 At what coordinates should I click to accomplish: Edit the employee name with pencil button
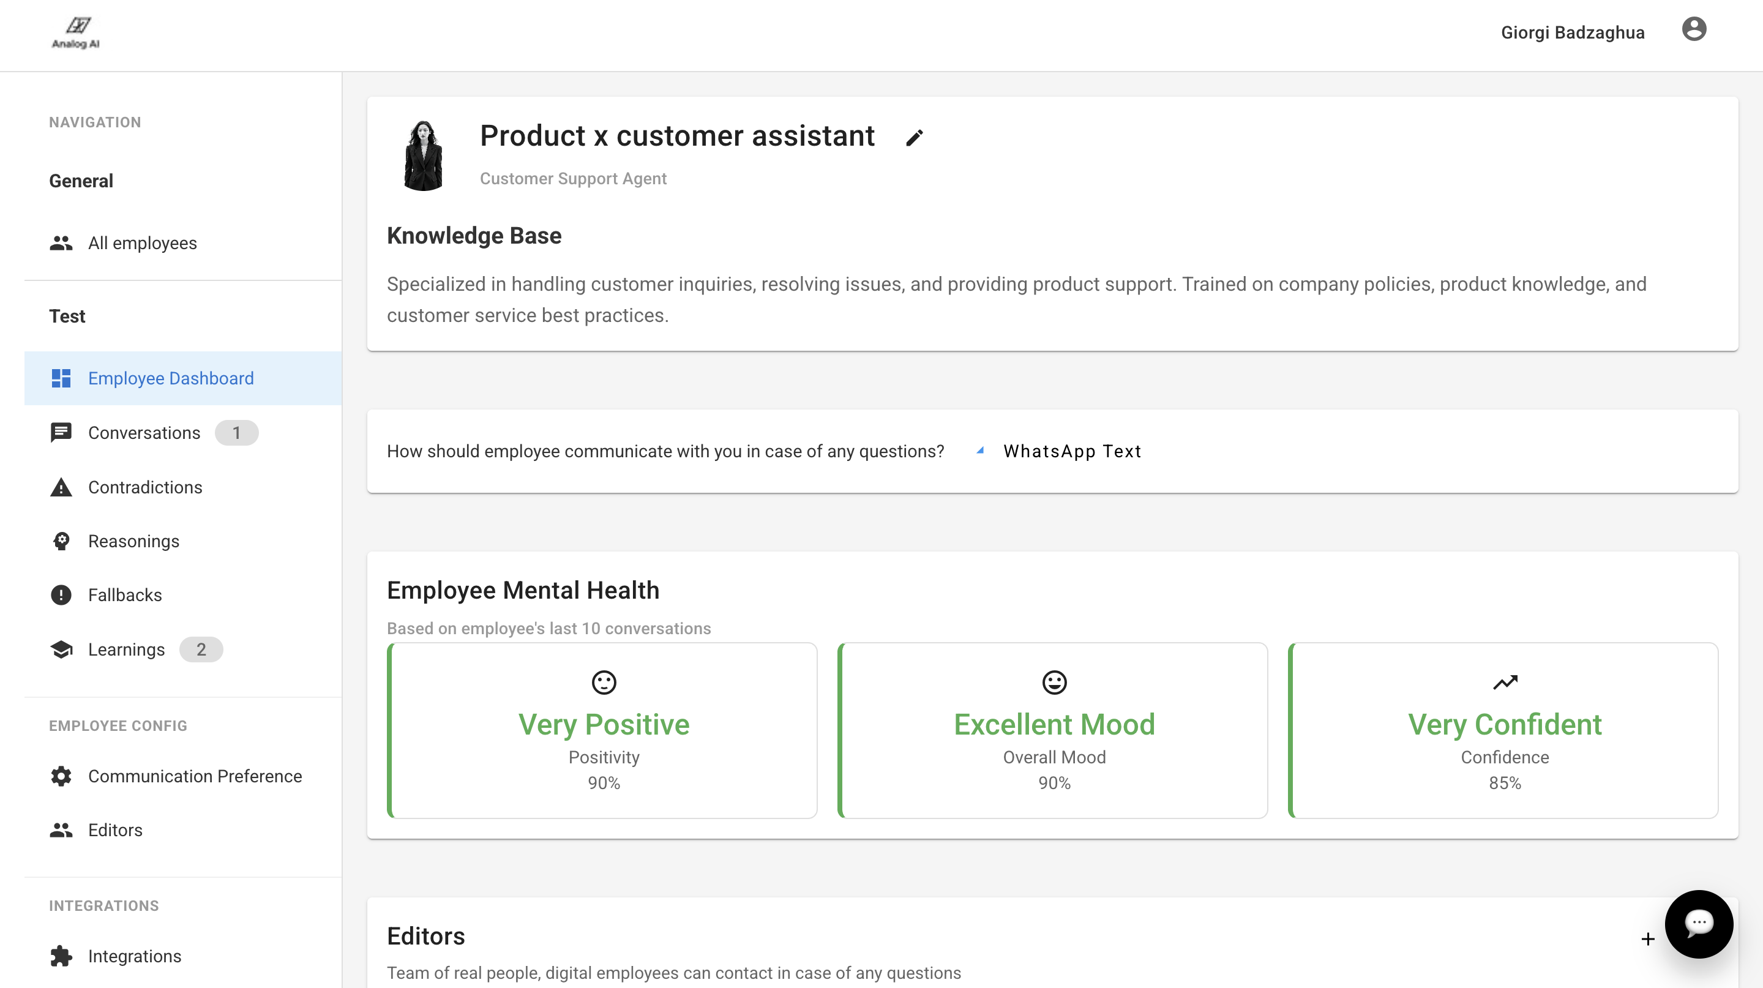915,138
